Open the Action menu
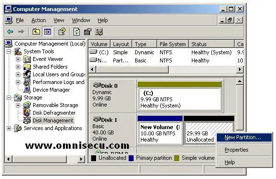Viewport: 276px width, 179px height. pyautogui.click(x=38, y=20)
